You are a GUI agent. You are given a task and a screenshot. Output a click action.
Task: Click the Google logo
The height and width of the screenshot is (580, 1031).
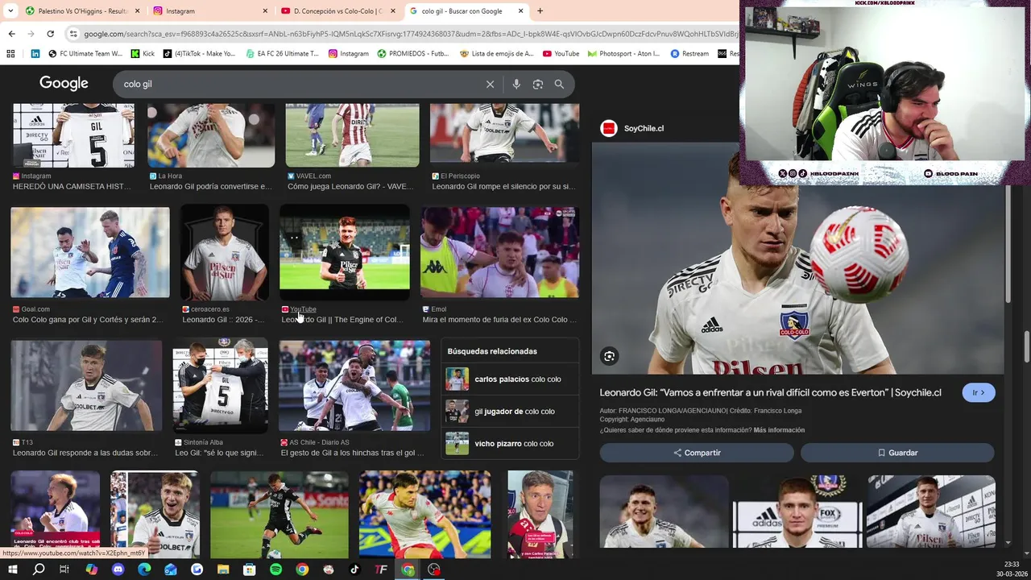click(64, 83)
